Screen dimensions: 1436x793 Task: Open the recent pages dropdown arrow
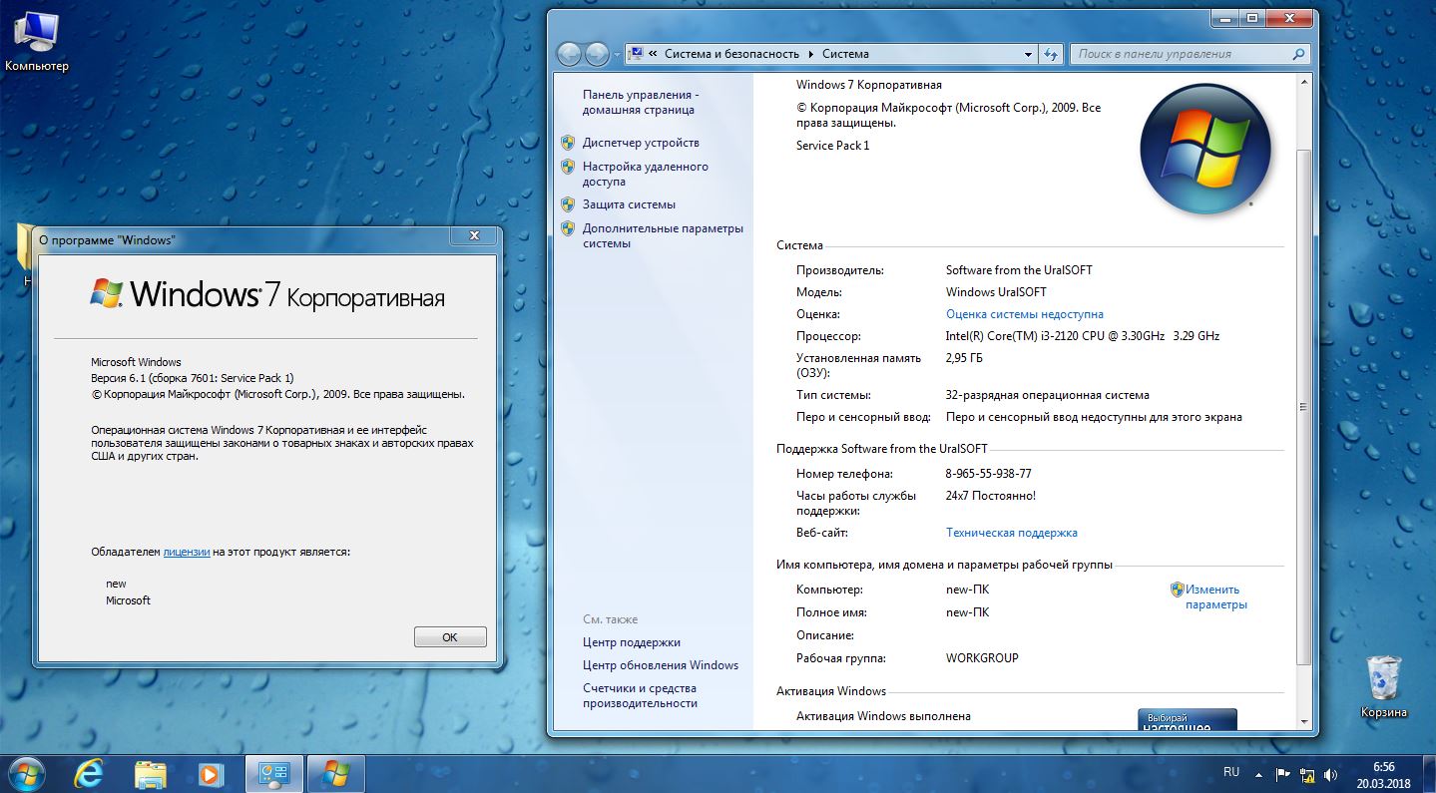coord(617,54)
